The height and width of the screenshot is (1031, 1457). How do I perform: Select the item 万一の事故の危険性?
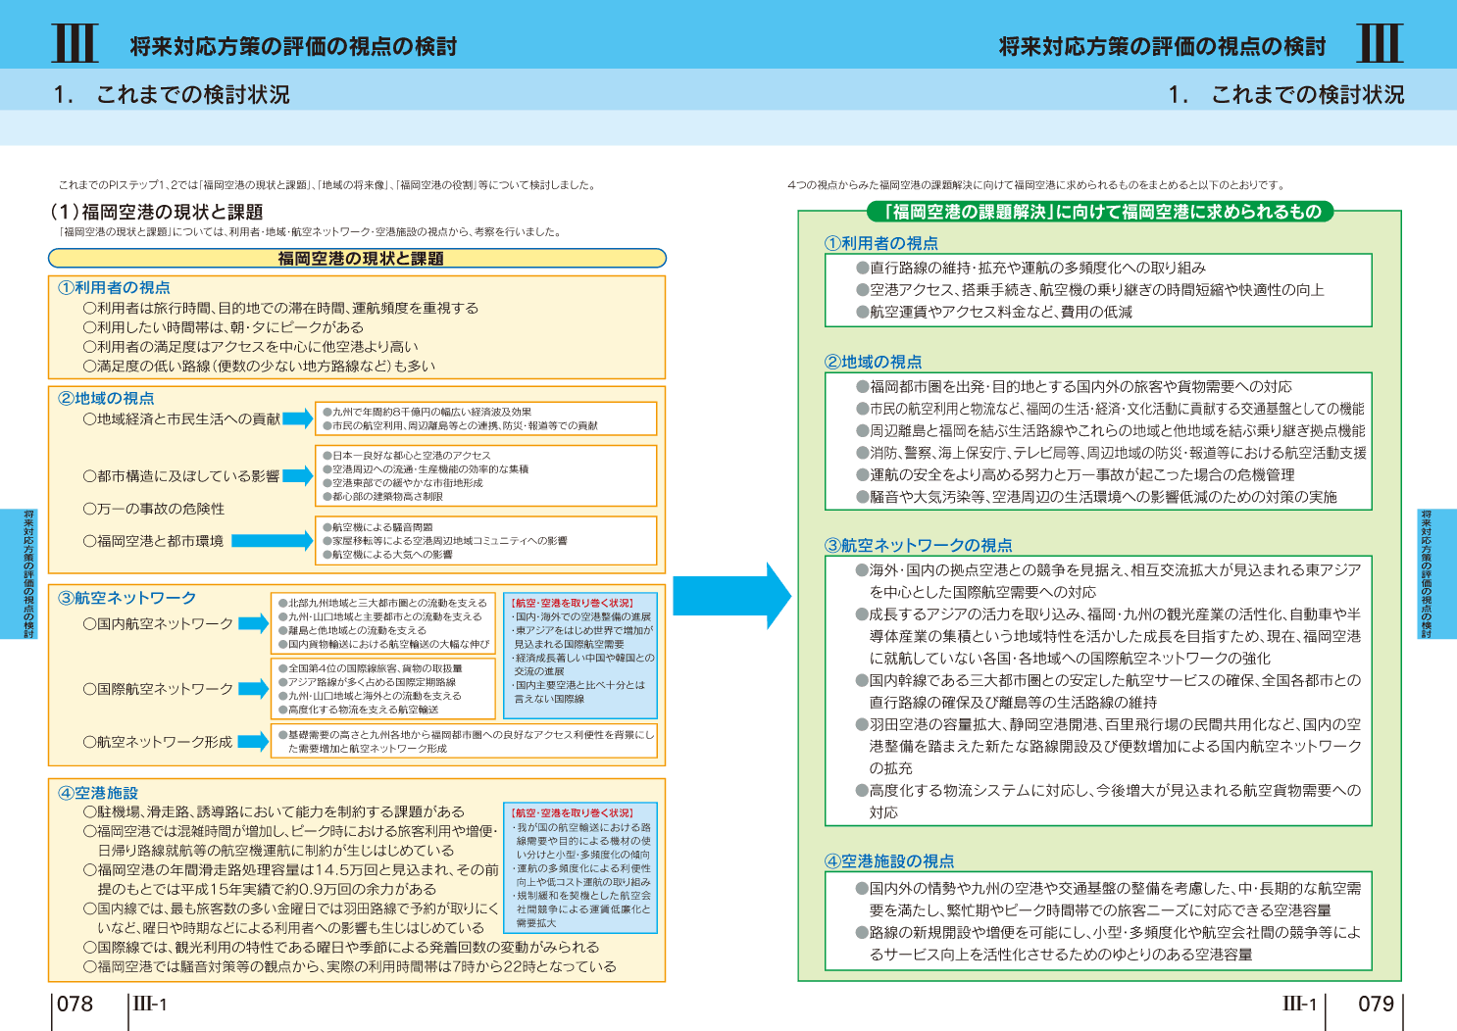click(x=154, y=509)
